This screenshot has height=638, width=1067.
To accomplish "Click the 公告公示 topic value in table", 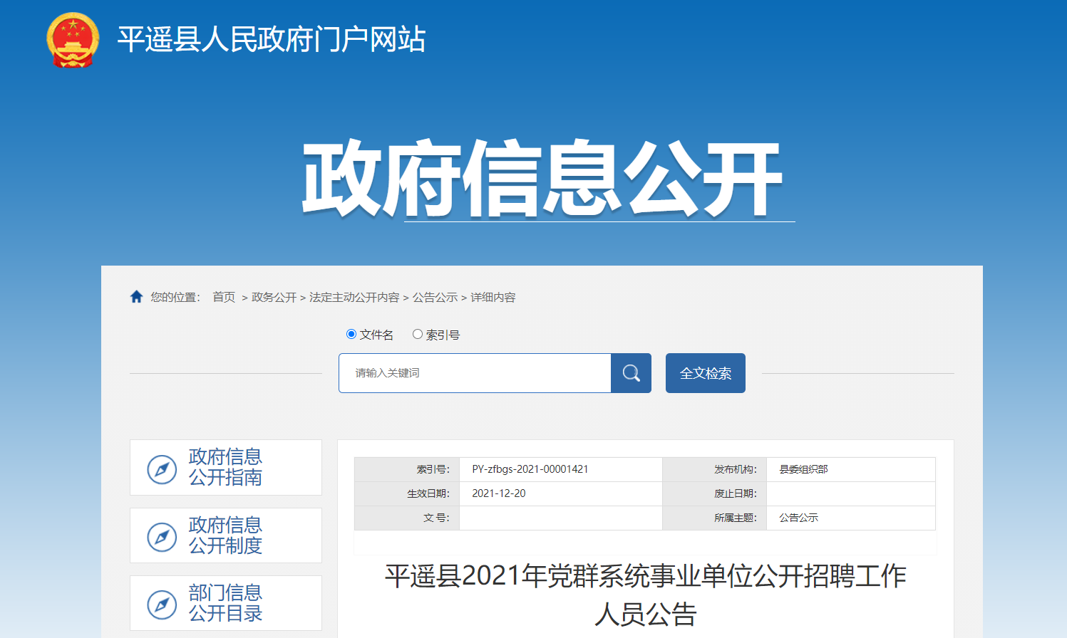I will click(x=798, y=518).
